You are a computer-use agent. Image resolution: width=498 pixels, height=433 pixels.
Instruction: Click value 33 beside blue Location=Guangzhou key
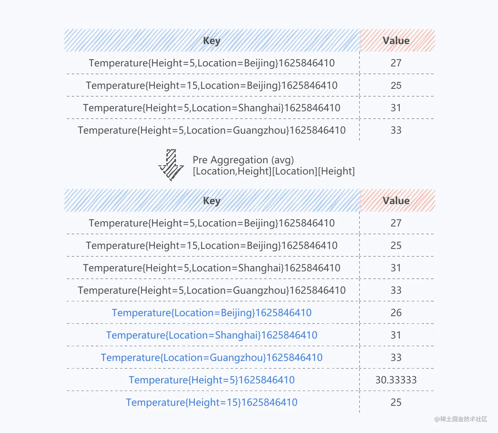point(396,357)
